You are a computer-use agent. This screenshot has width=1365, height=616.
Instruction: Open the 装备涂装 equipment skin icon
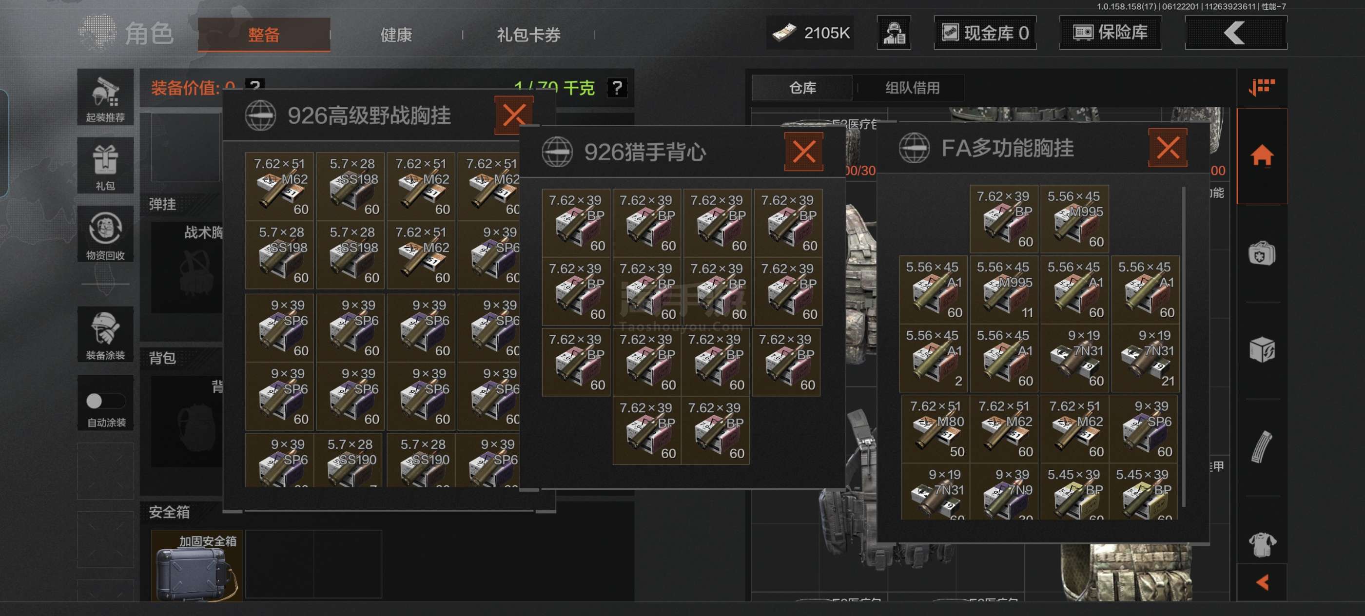105,335
